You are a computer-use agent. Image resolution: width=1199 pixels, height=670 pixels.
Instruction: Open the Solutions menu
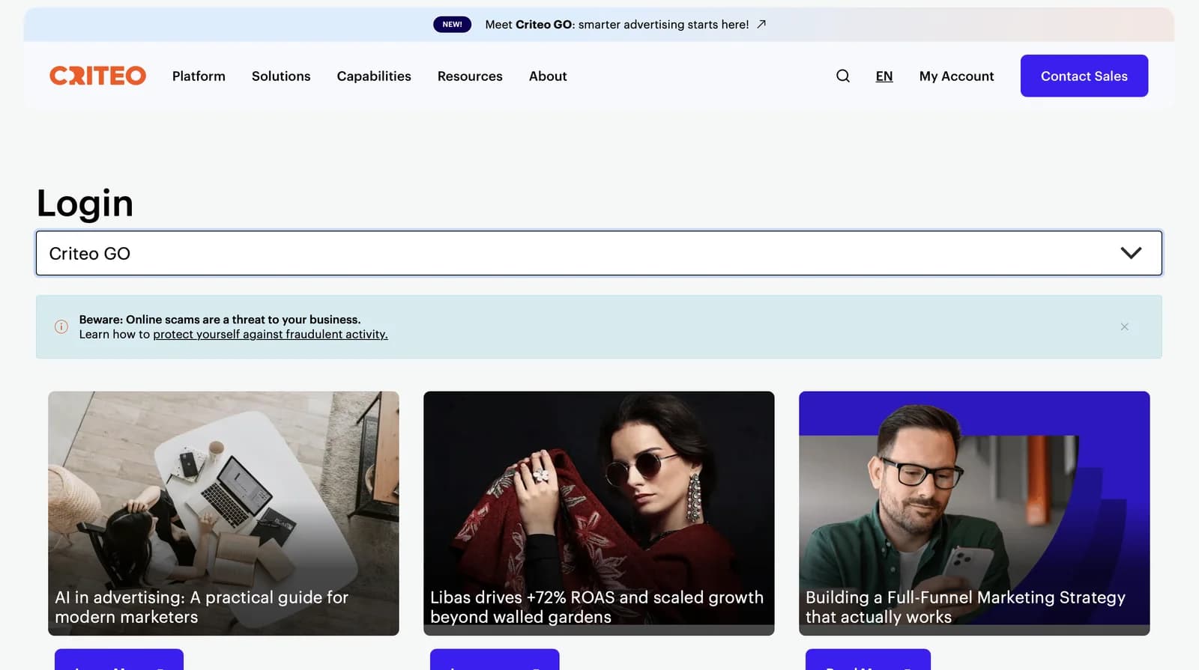[x=281, y=76]
